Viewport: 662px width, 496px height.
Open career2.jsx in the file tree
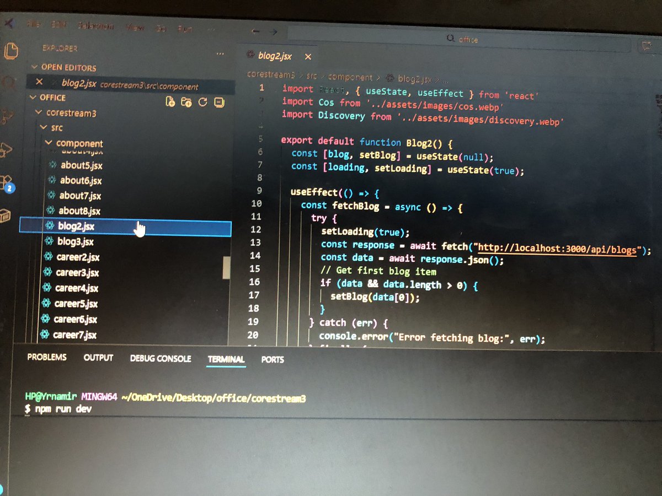(77, 257)
